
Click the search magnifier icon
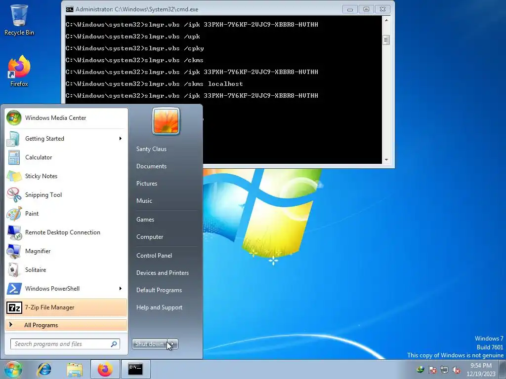pyautogui.click(x=114, y=344)
